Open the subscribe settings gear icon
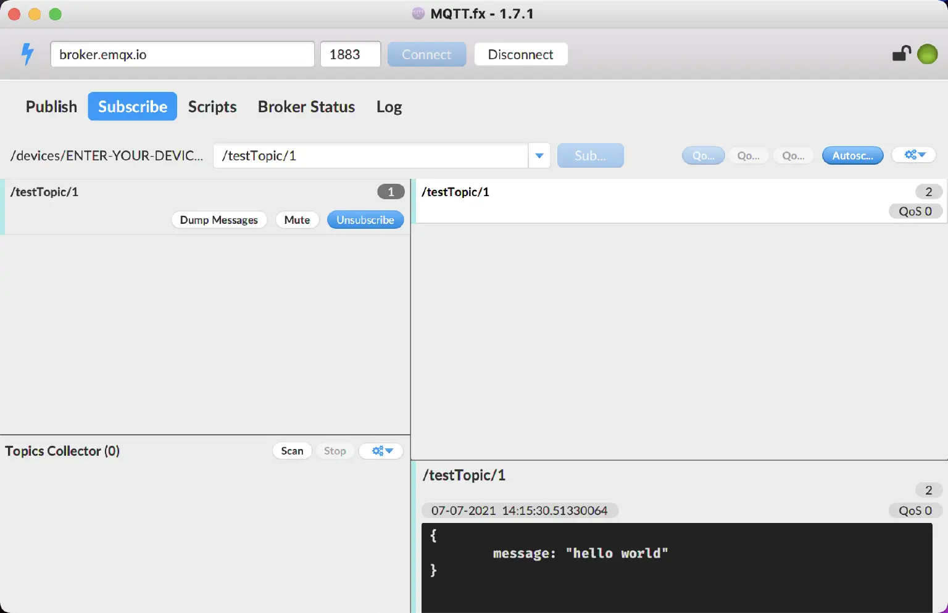Viewport: 948px width, 613px height. click(913, 155)
